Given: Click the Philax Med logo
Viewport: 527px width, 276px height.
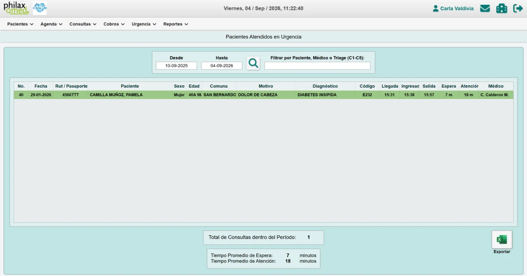Looking at the screenshot, I should 16,8.
